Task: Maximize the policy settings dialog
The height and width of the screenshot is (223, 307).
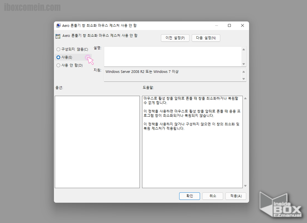Action: [229, 25]
